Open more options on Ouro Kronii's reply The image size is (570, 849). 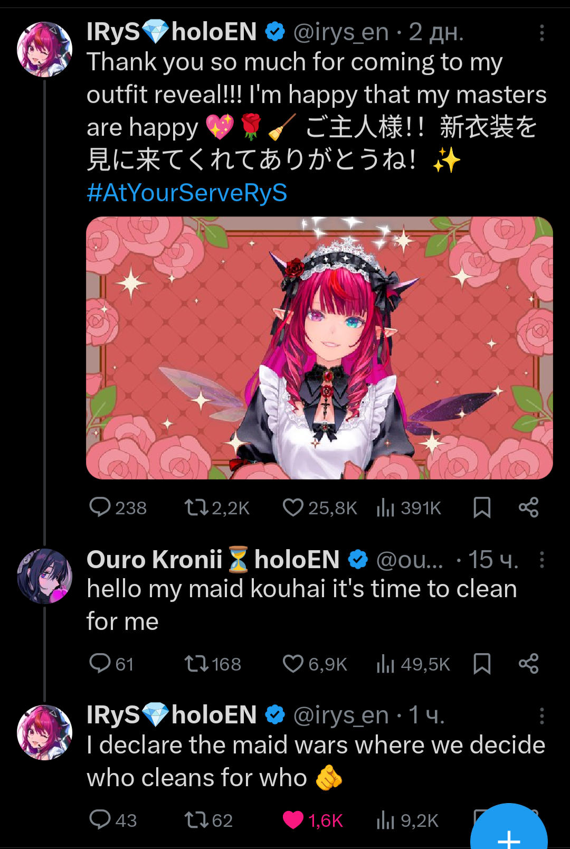pos(541,560)
